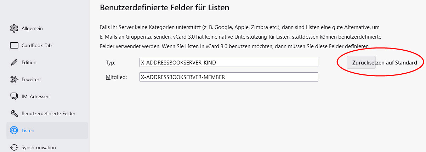This screenshot has width=426, height=152.
Task: Select the Benutzerdefinierte Felder text label
Action: (x=49, y=113)
